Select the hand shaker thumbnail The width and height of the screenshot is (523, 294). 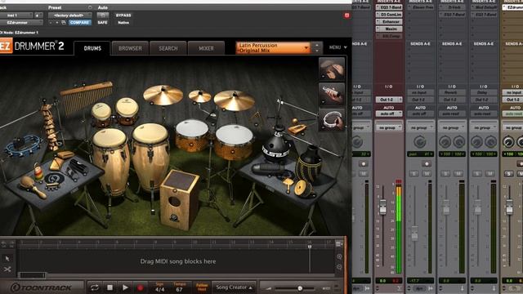[x=332, y=94]
